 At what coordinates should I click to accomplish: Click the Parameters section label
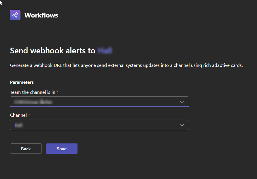pyautogui.click(x=22, y=82)
